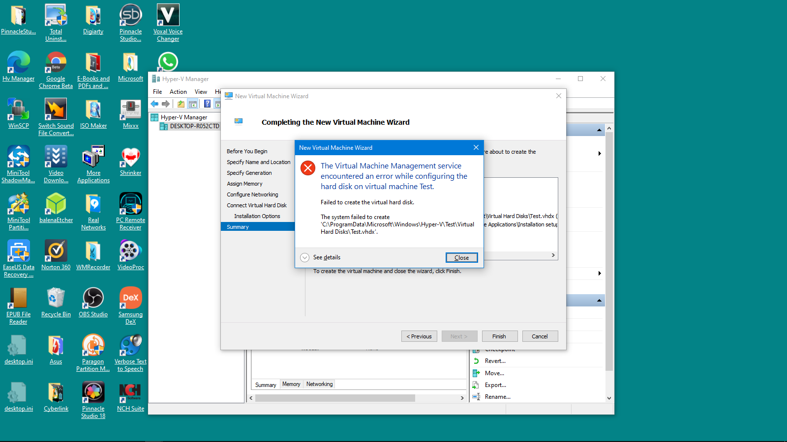Collapse the lower Actions section arrow
787x442 pixels.
599,301
